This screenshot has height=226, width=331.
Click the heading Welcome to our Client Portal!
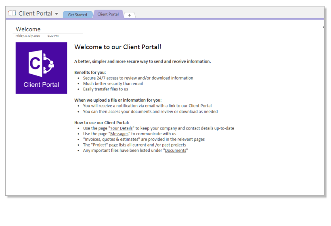tap(118, 47)
